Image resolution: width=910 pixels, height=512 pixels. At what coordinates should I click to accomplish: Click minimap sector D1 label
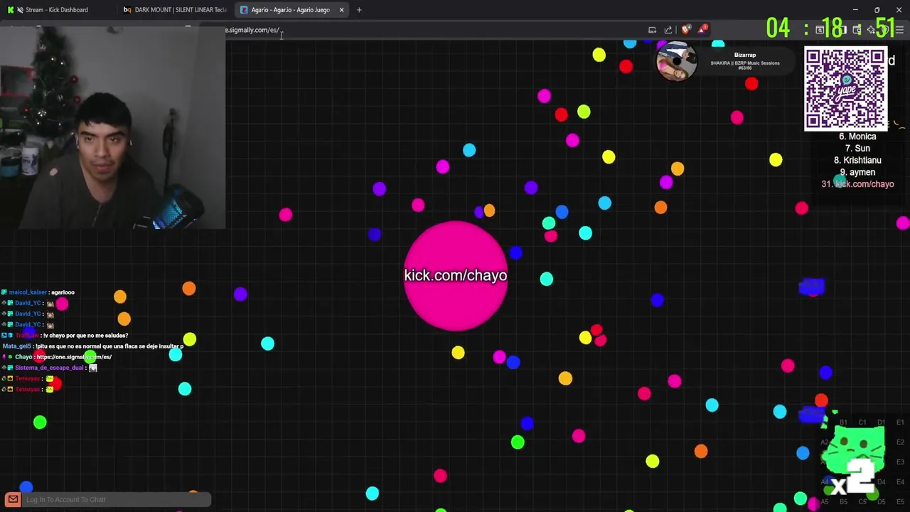point(881,422)
